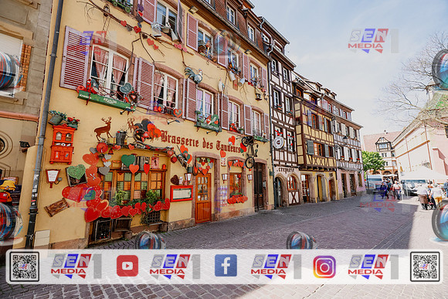Select the bicycle hanging on the facade

pyautogui.click(x=249, y=151)
